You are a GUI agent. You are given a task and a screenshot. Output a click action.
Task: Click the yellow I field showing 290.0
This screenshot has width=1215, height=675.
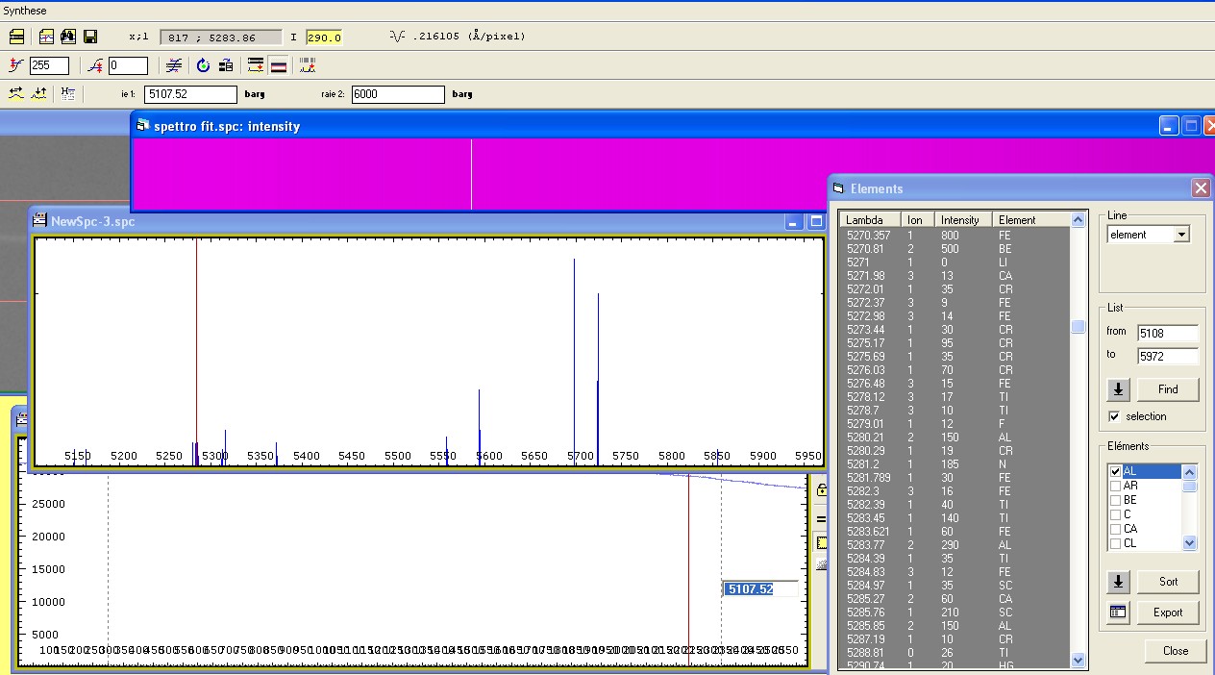tap(324, 37)
